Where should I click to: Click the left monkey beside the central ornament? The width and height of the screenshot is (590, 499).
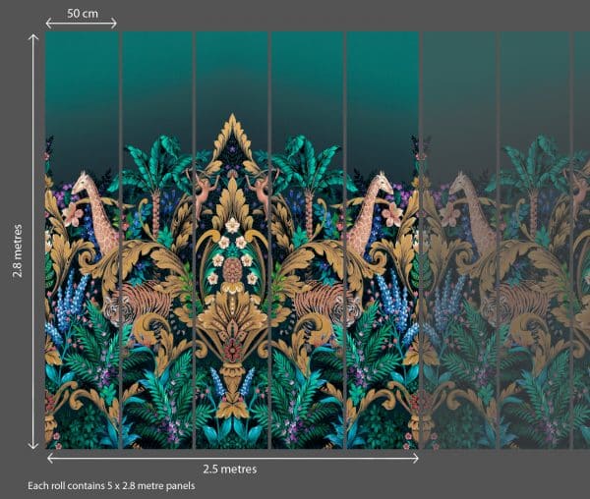tap(202, 187)
